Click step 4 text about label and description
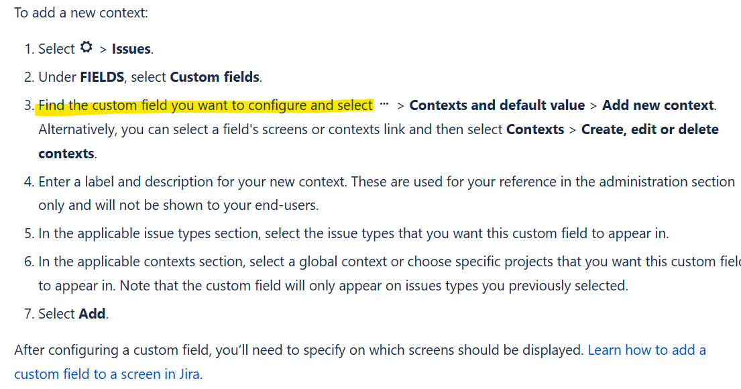 click(x=386, y=193)
